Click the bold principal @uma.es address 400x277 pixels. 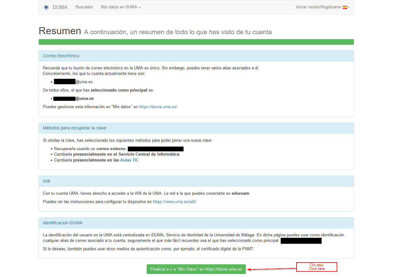click(74, 99)
